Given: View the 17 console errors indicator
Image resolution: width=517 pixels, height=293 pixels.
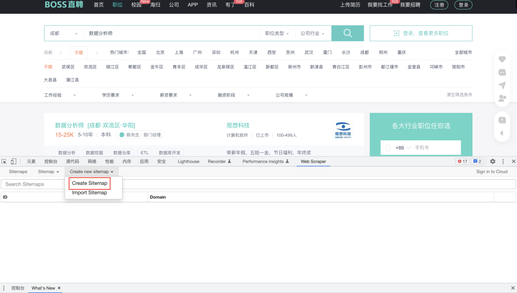Looking at the screenshot, I should [462, 161].
